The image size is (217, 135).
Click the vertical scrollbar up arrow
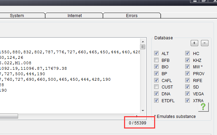(x=143, y=42)
